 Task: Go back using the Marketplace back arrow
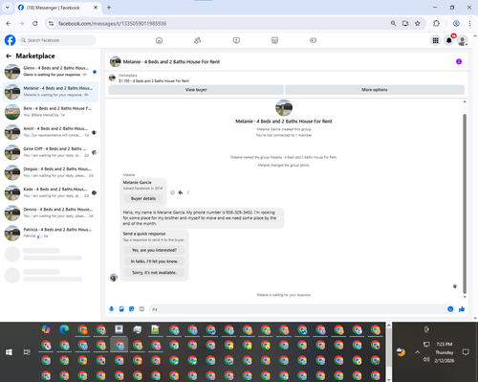coord(9,56)
